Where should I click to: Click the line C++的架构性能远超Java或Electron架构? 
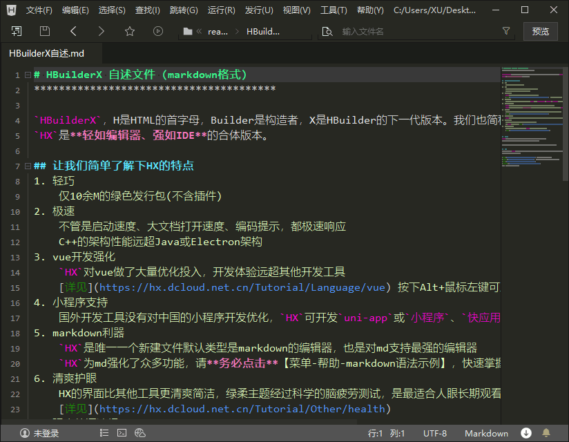pyautogui.click(x=160, y=242)
